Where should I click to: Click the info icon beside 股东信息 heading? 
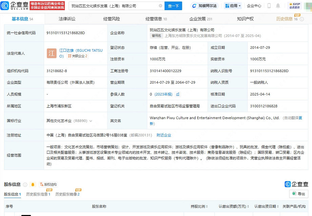pos(25,185)
